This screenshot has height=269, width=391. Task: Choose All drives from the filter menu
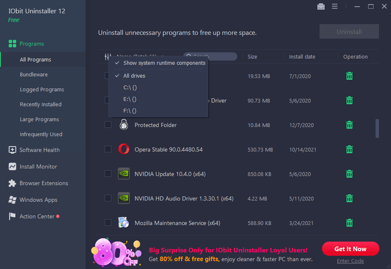click(134, 76)
